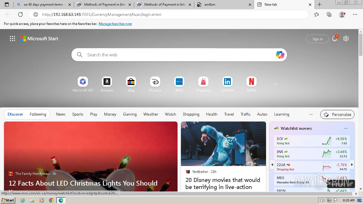Open the Collections icon in toolbar
Image resolution: width=363 pixels, height=204 pixels.
(329, 14)
